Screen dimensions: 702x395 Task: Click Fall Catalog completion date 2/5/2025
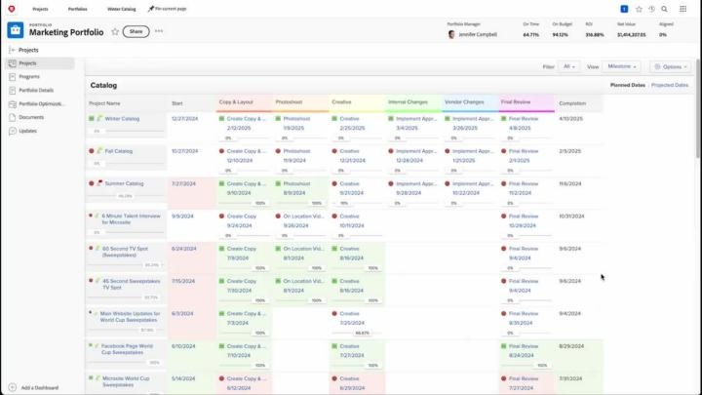(x=570, y=151)
